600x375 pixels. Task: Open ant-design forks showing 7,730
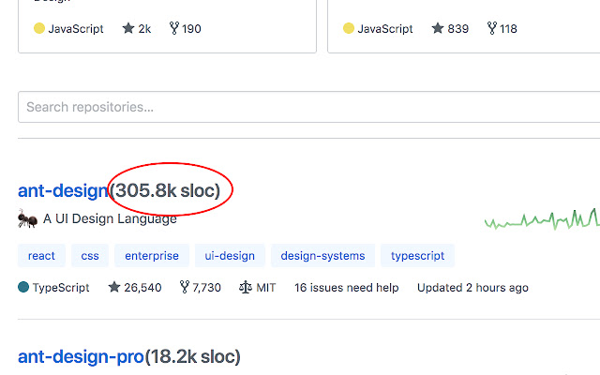(200, 288)
